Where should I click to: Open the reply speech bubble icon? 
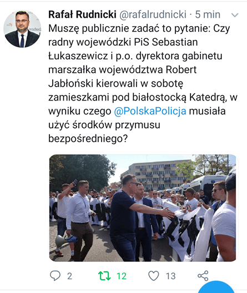pyautogui.click(x=55, y=276)
